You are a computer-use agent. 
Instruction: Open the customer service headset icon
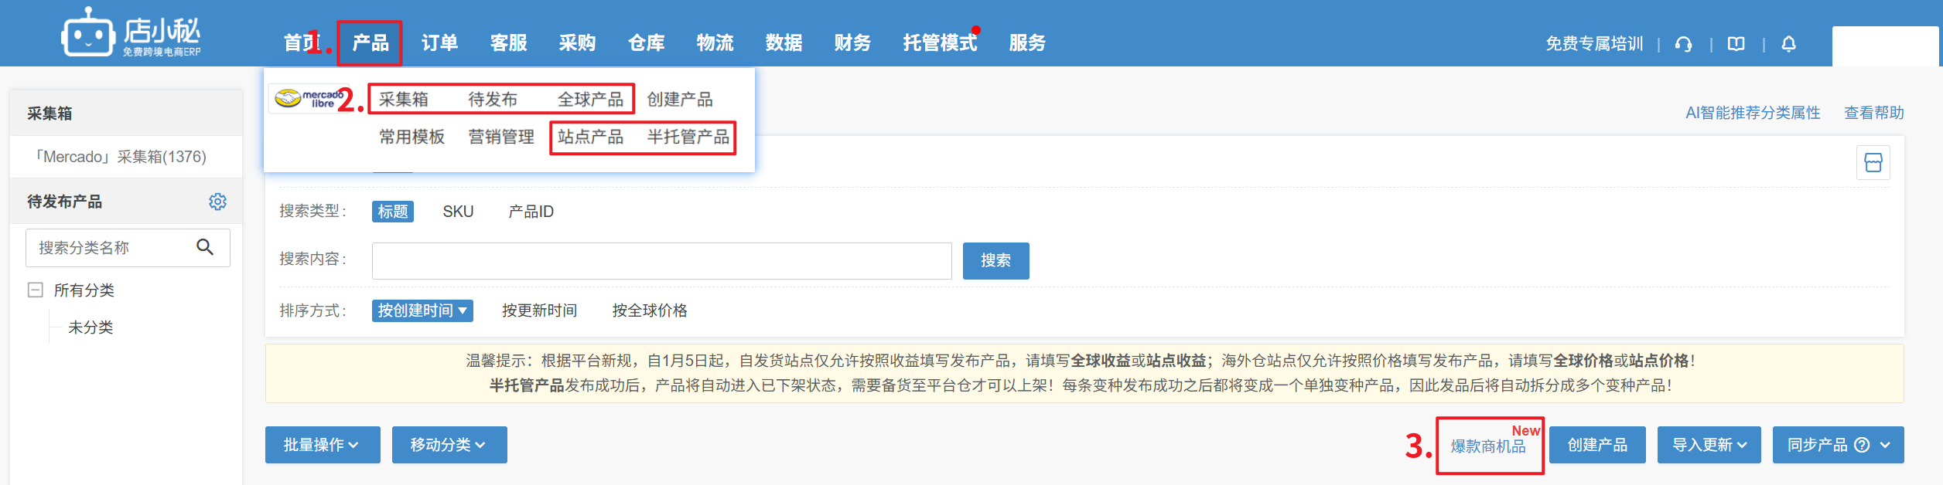coord(1684,44)
